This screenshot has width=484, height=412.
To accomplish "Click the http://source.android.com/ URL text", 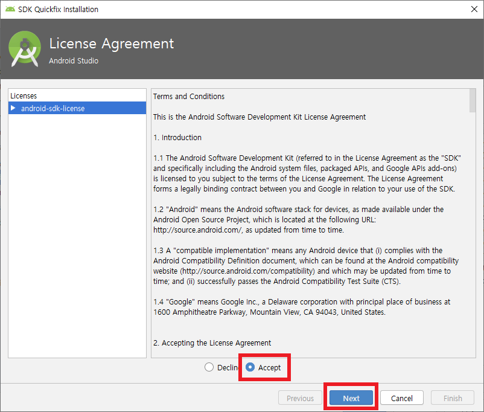I will [x=197, y=230].
